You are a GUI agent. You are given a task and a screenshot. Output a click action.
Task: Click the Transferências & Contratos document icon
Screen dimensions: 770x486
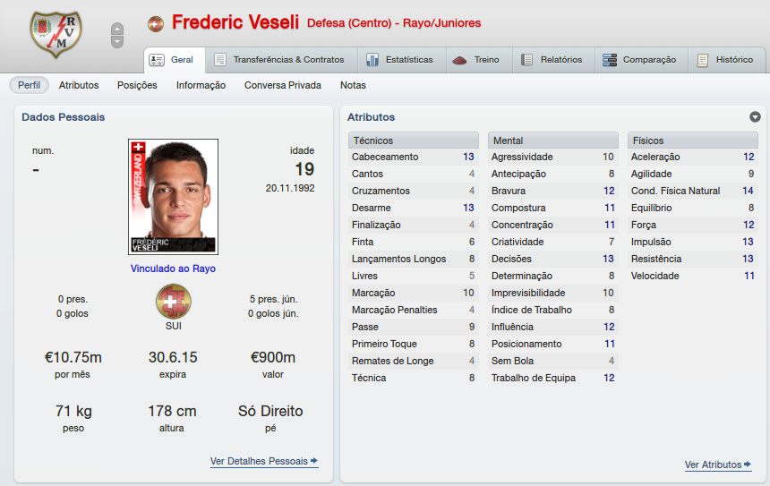point(220,60)
